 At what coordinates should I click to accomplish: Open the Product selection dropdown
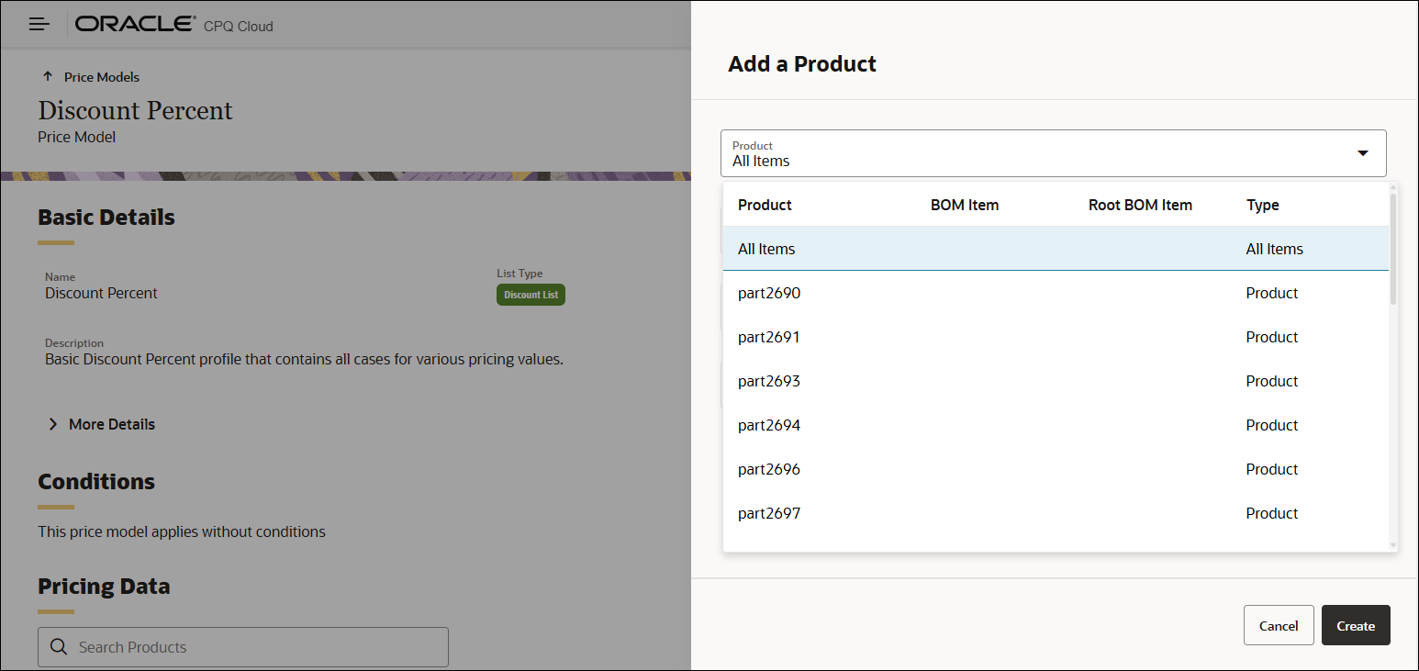1053,153
